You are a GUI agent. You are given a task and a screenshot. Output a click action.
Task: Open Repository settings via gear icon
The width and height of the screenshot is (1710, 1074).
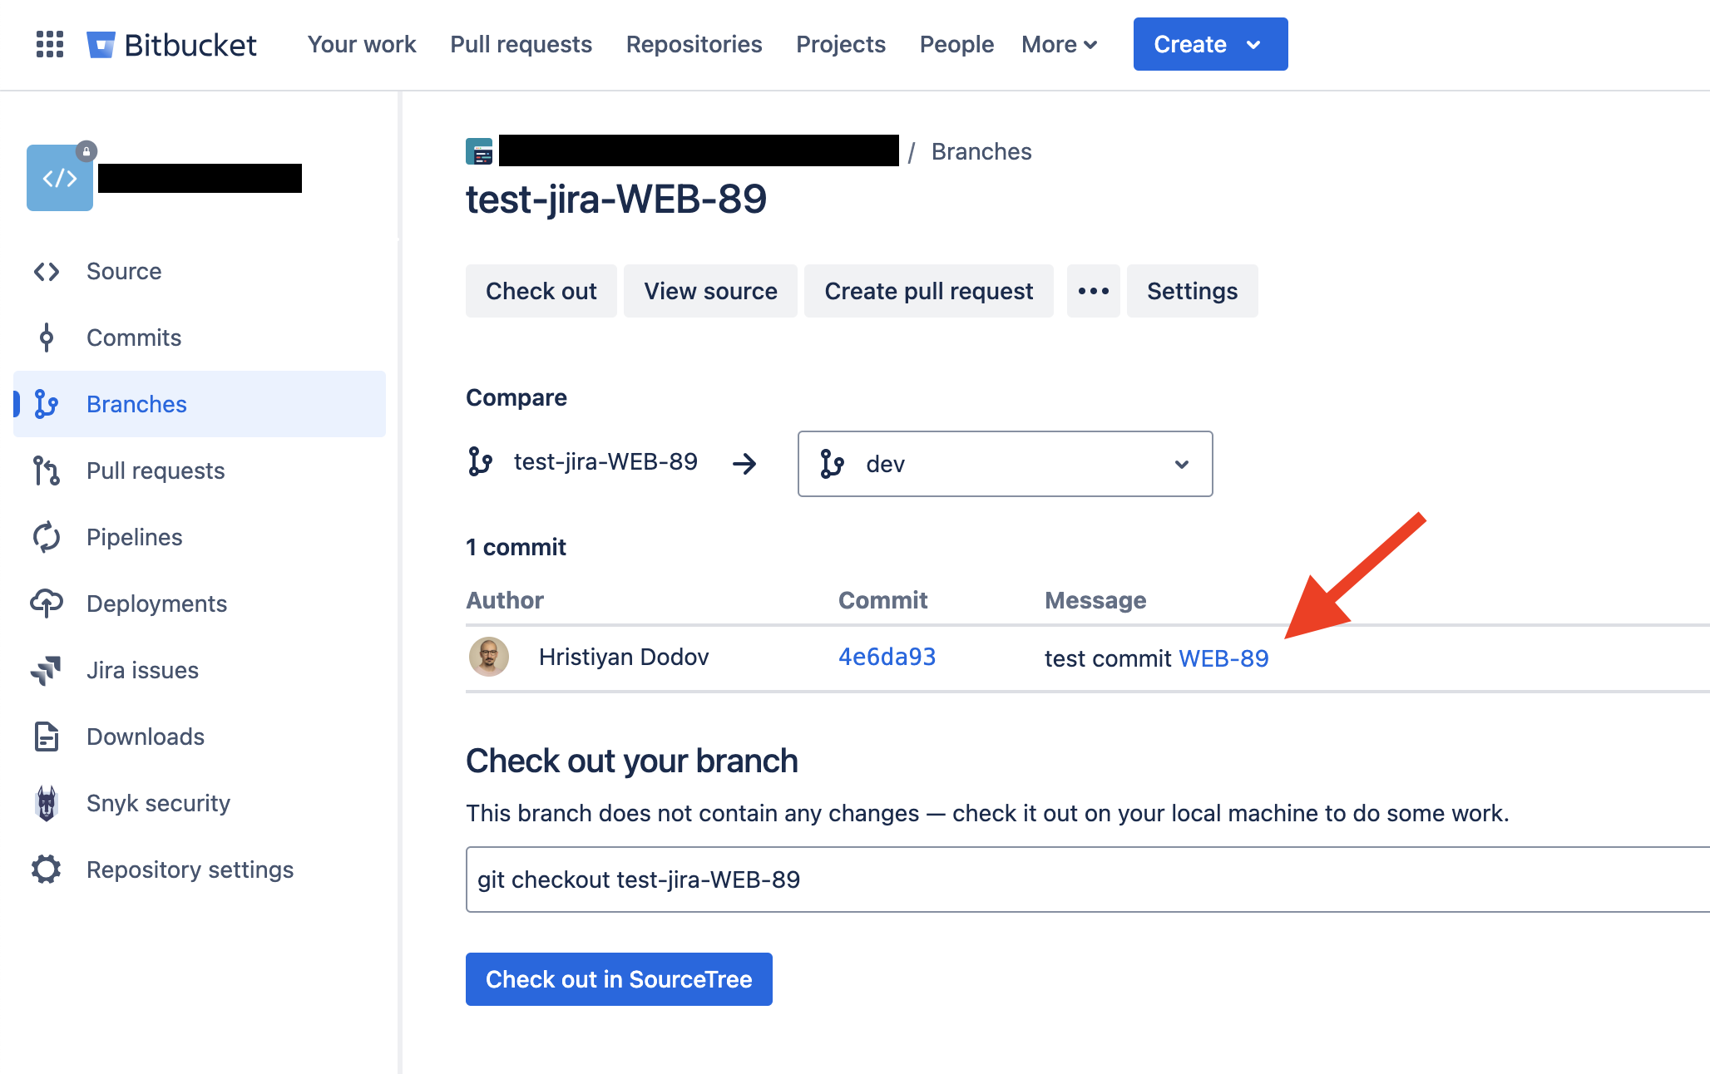[46, 870]
